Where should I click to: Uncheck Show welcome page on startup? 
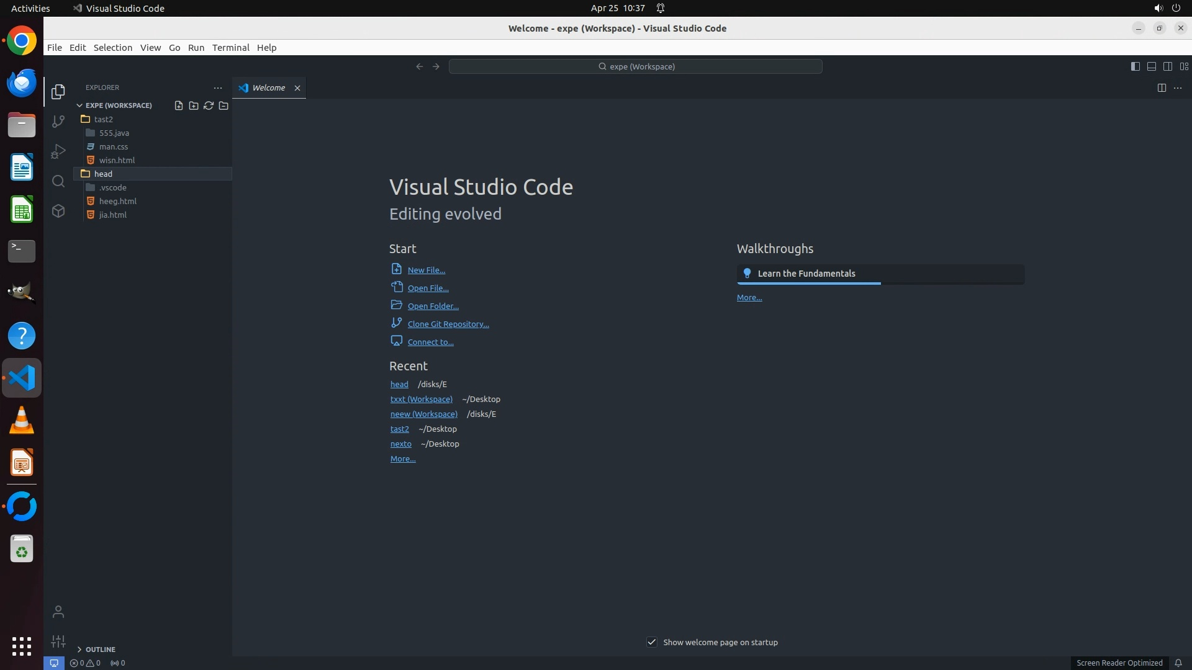(652, 642)
